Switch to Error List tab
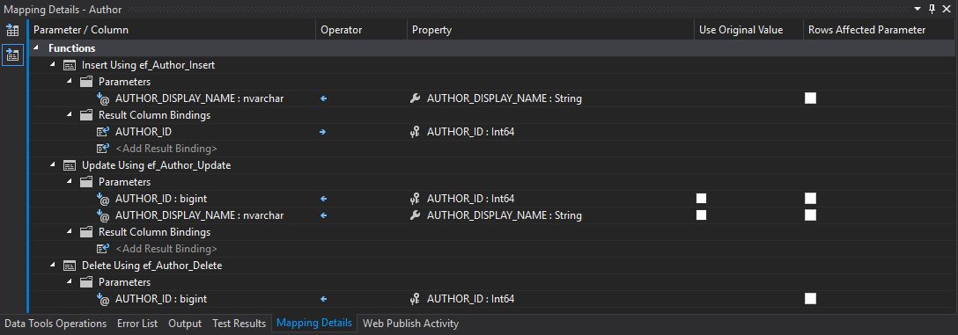 click(137, 324)
